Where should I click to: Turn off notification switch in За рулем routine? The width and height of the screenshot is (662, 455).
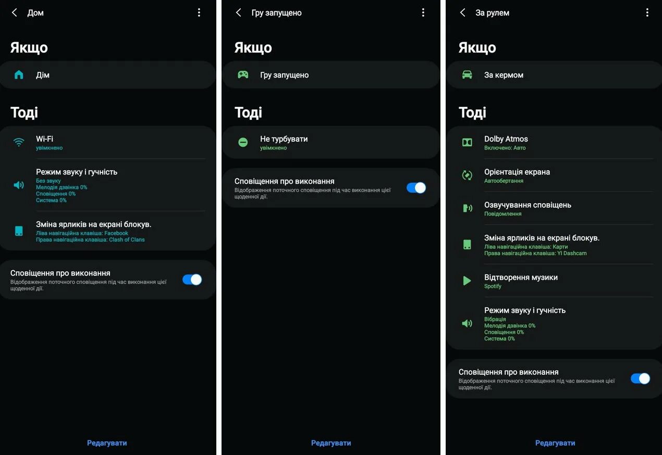tap(640, 378)
